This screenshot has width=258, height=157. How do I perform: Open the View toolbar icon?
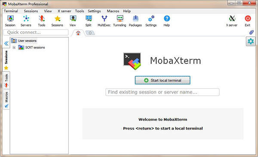click(73, 21)
